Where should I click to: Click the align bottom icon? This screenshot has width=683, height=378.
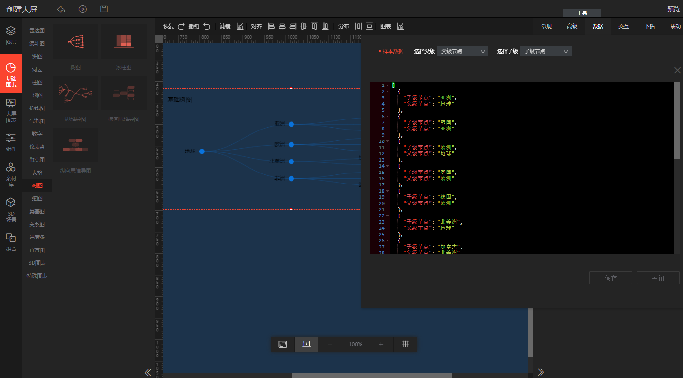coord(325,26)
